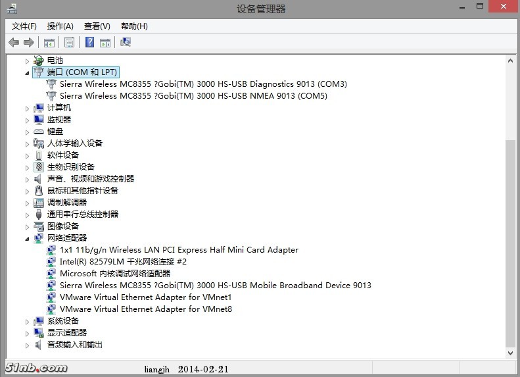
Task: Open the 查看(V) menu
Action: point(97,26)
